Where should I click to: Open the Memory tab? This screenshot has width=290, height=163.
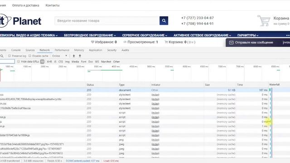(79, 50)
